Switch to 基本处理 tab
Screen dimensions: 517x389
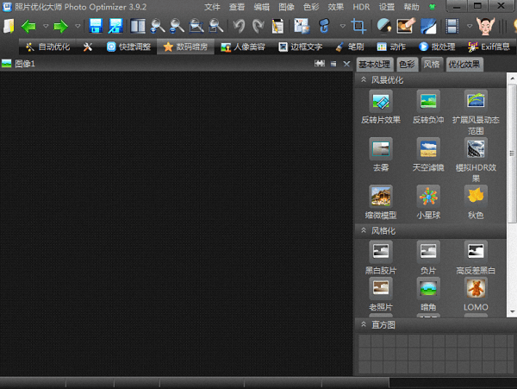[x=375, y=65]
